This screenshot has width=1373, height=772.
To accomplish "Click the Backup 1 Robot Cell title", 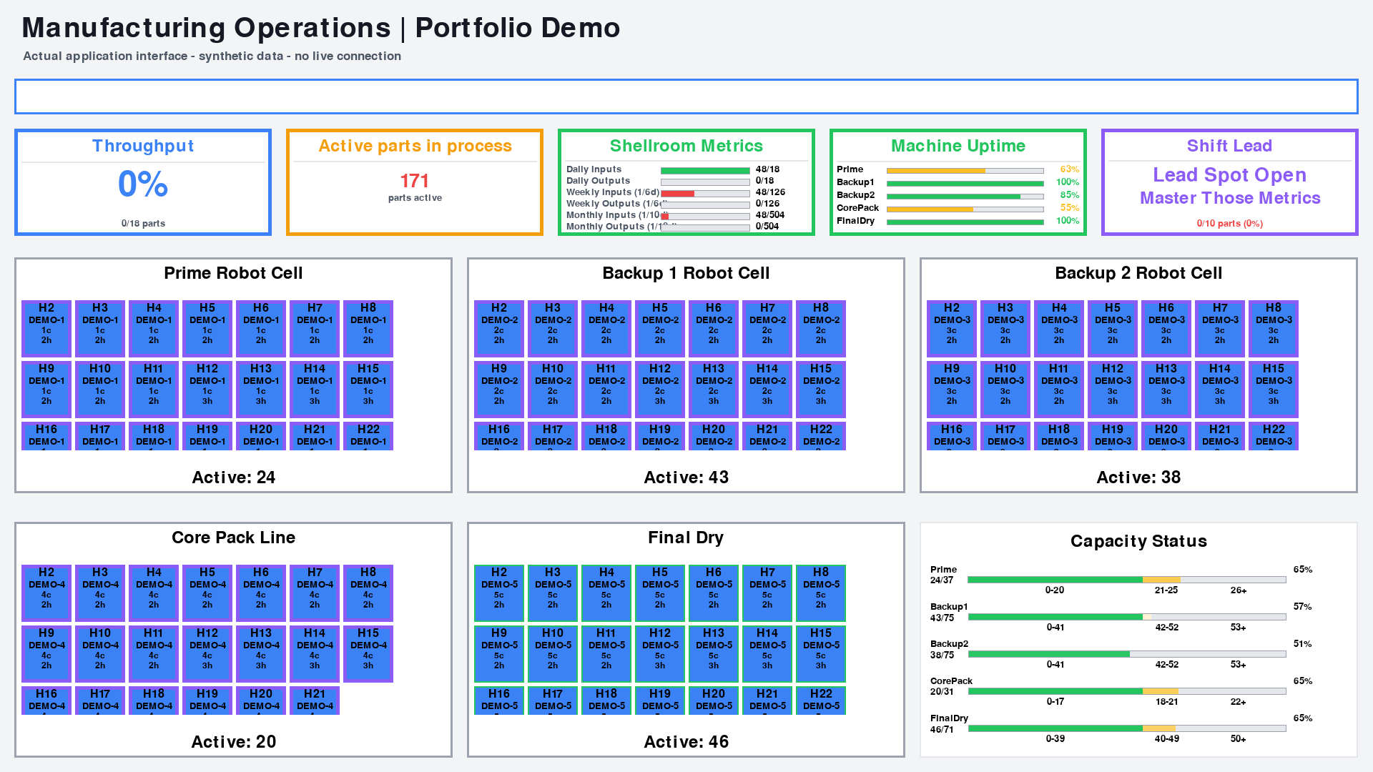I will point(686,273).
